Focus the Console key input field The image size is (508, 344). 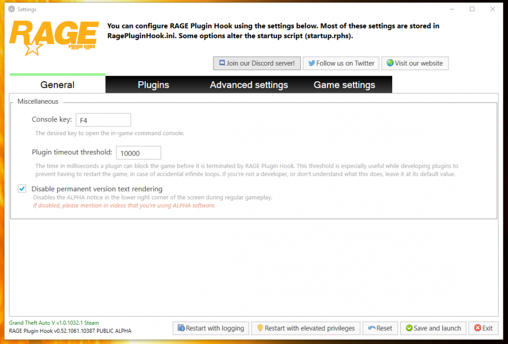pos(103,120)
